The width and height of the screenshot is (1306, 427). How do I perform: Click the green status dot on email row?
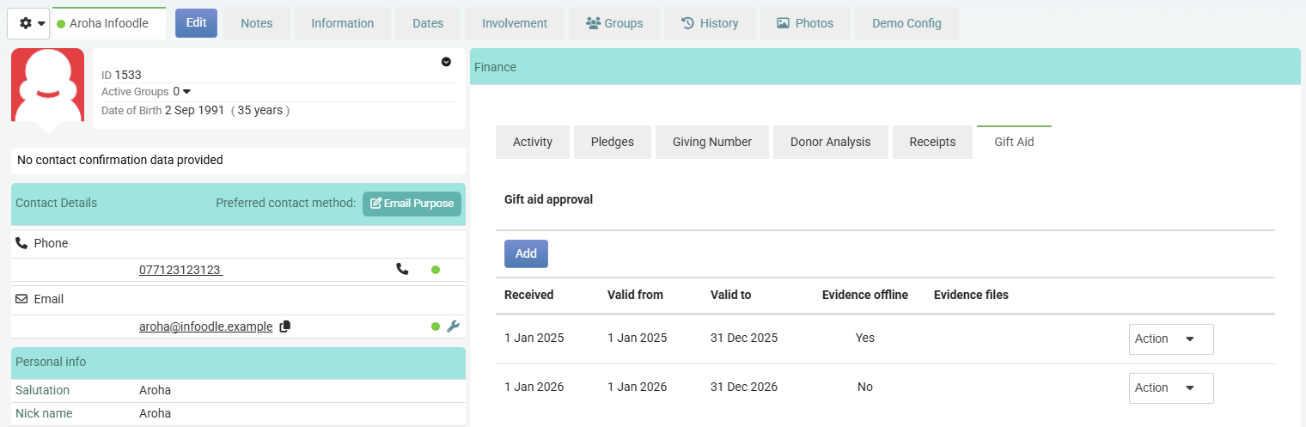pos(436,326)
